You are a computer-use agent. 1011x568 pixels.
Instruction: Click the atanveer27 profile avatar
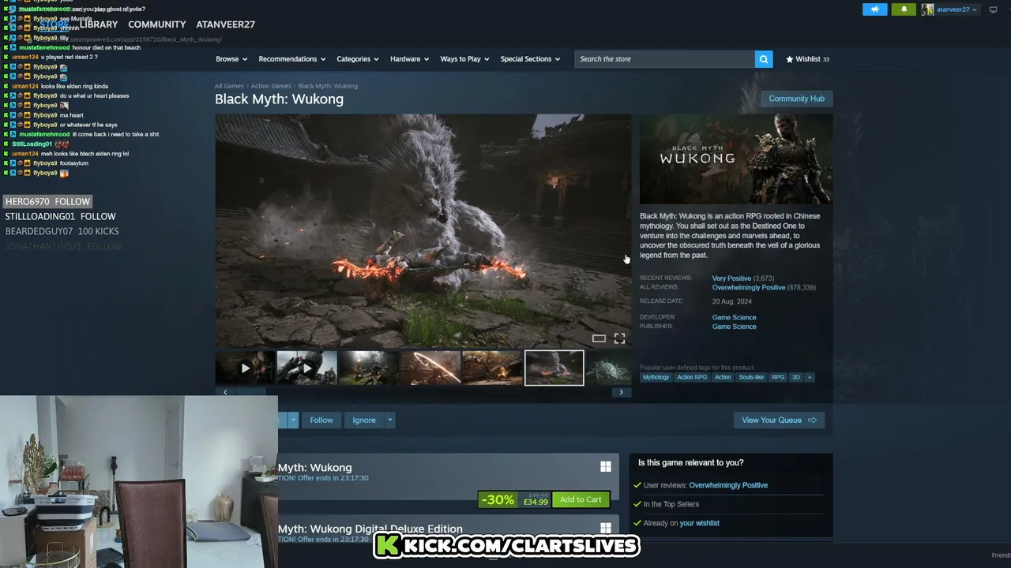pos(928,9)
